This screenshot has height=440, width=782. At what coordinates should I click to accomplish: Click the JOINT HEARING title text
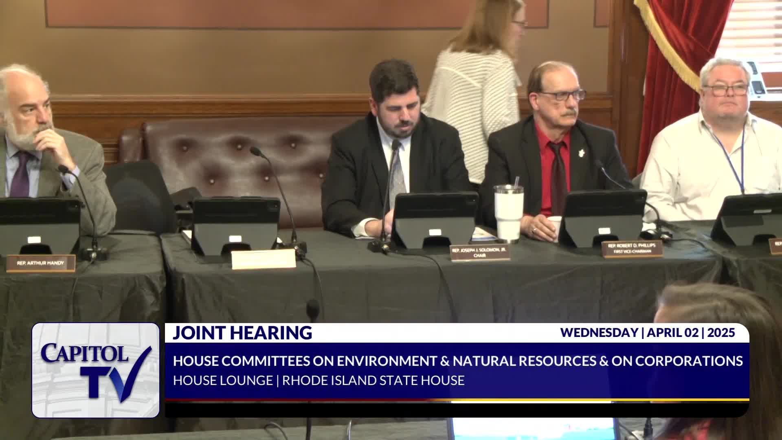[x=242, y=333]
